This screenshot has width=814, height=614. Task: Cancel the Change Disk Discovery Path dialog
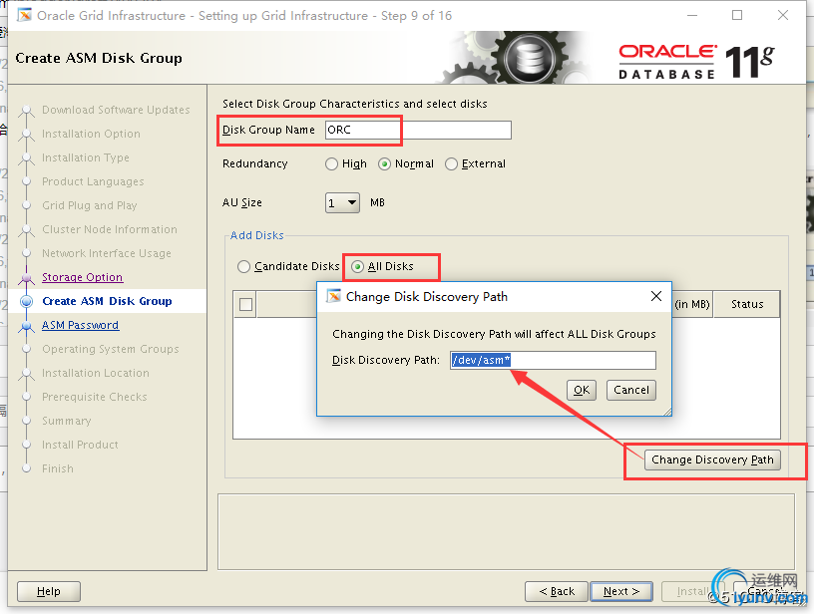point(631,390)
